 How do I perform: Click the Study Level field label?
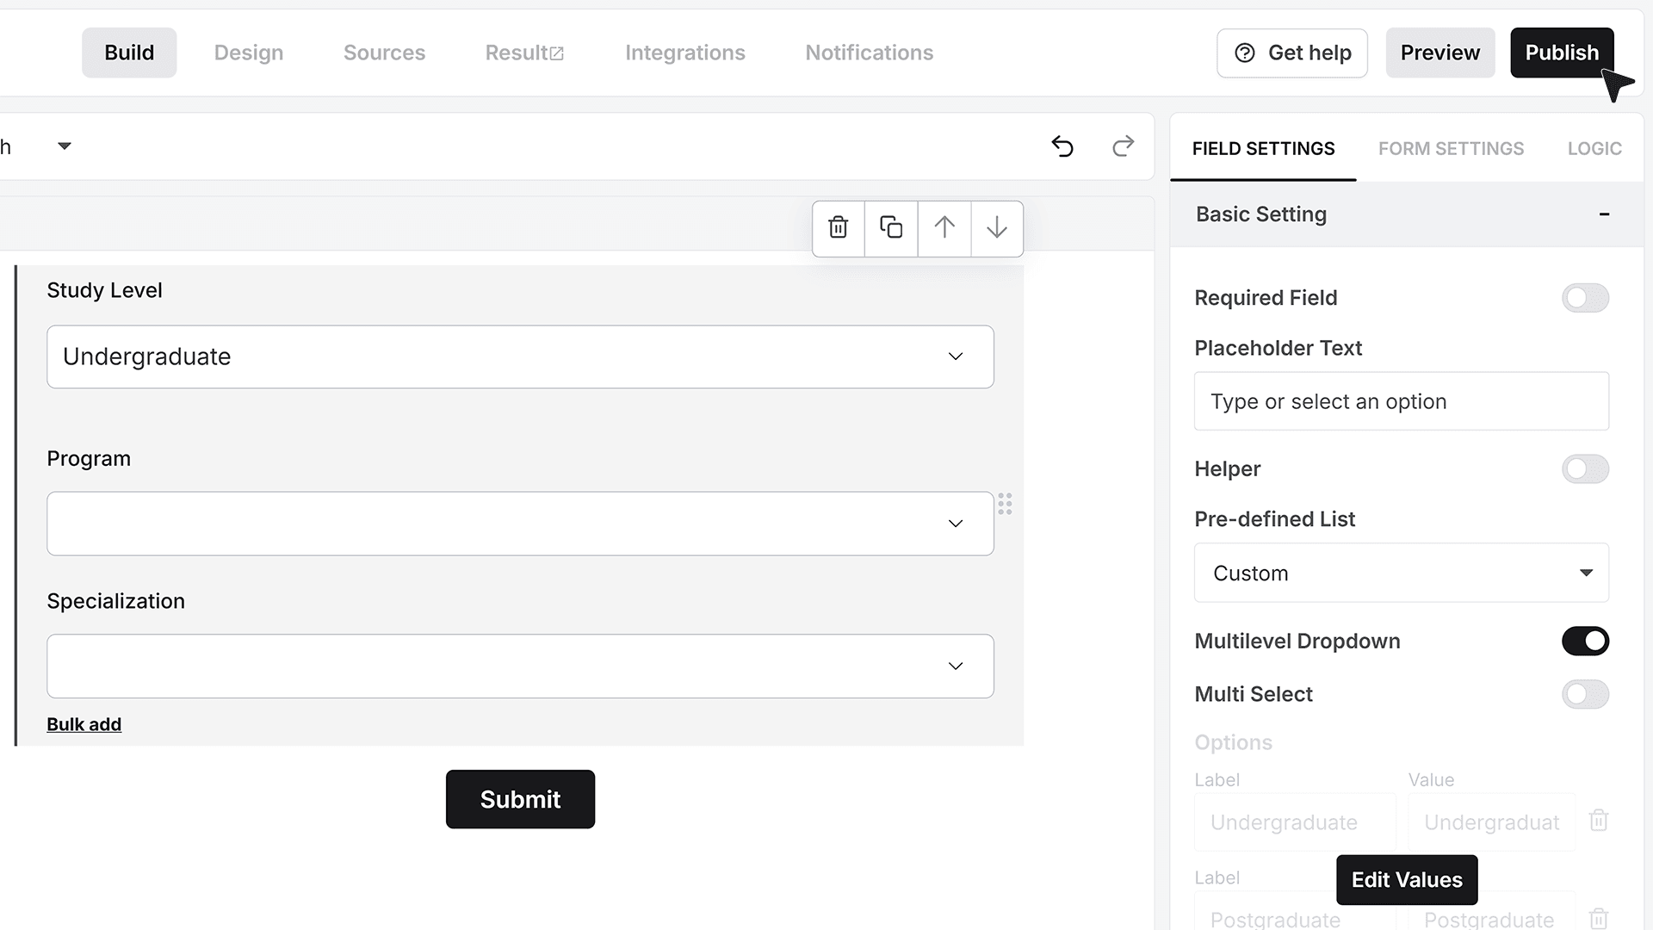tap(104, 290)
